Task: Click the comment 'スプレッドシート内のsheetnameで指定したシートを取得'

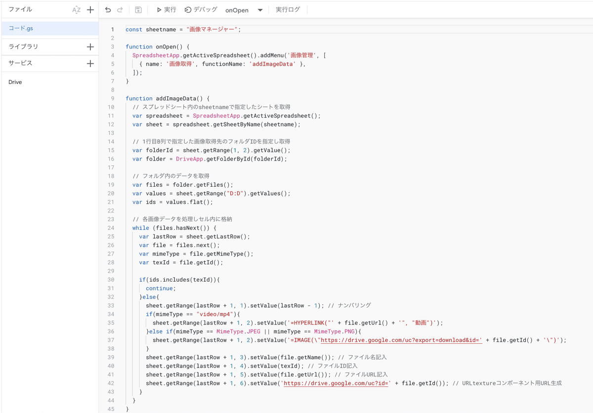Action: tap(211, 107)
